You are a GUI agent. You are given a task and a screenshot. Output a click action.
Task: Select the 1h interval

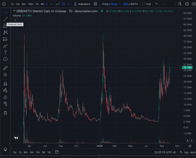(x=37, y=4)
